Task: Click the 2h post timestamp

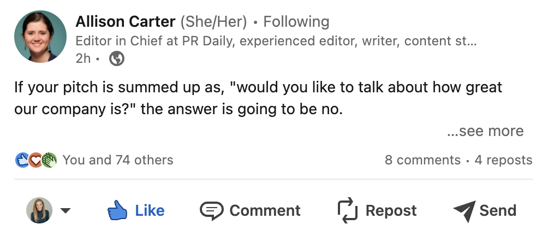Action: 83,58
